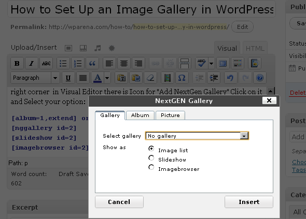Align text center
306x219 pixels.
124,63
